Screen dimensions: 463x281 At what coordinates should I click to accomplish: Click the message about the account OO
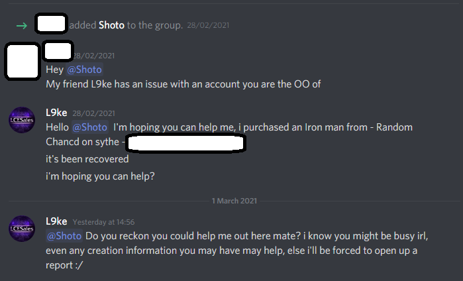click(x=183, y=84)
